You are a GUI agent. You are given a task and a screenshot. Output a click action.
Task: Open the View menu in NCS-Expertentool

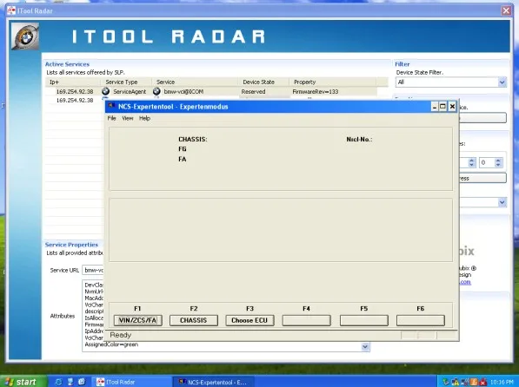(x=128, y=118)
